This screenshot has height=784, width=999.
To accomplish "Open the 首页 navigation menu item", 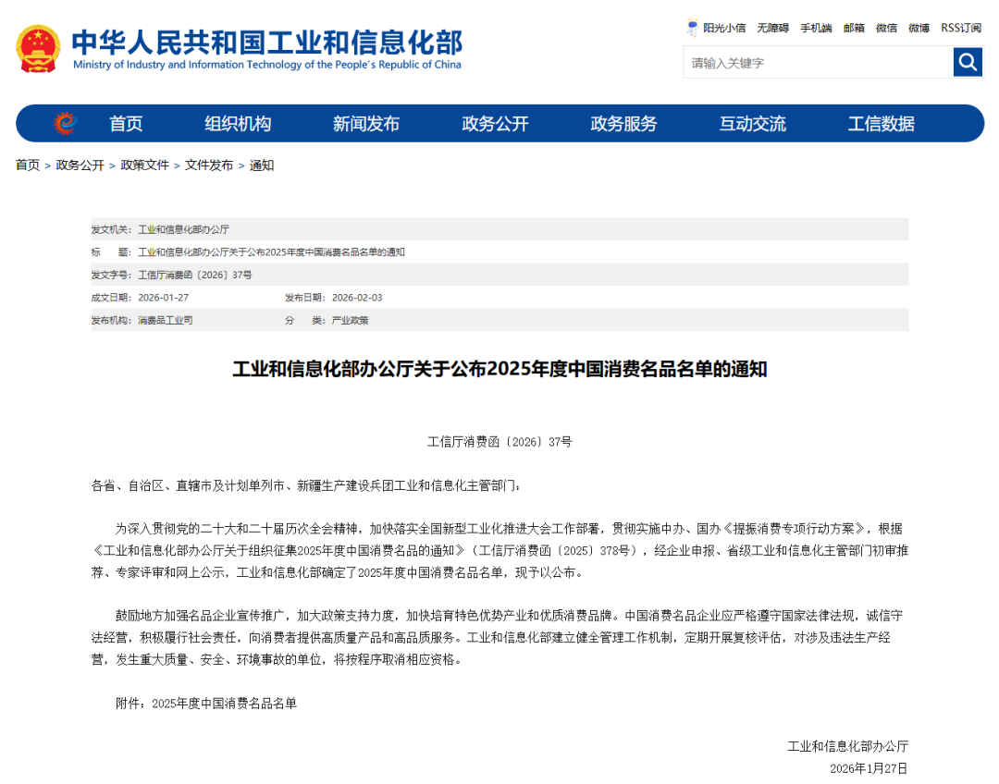I will pos(126,124).
